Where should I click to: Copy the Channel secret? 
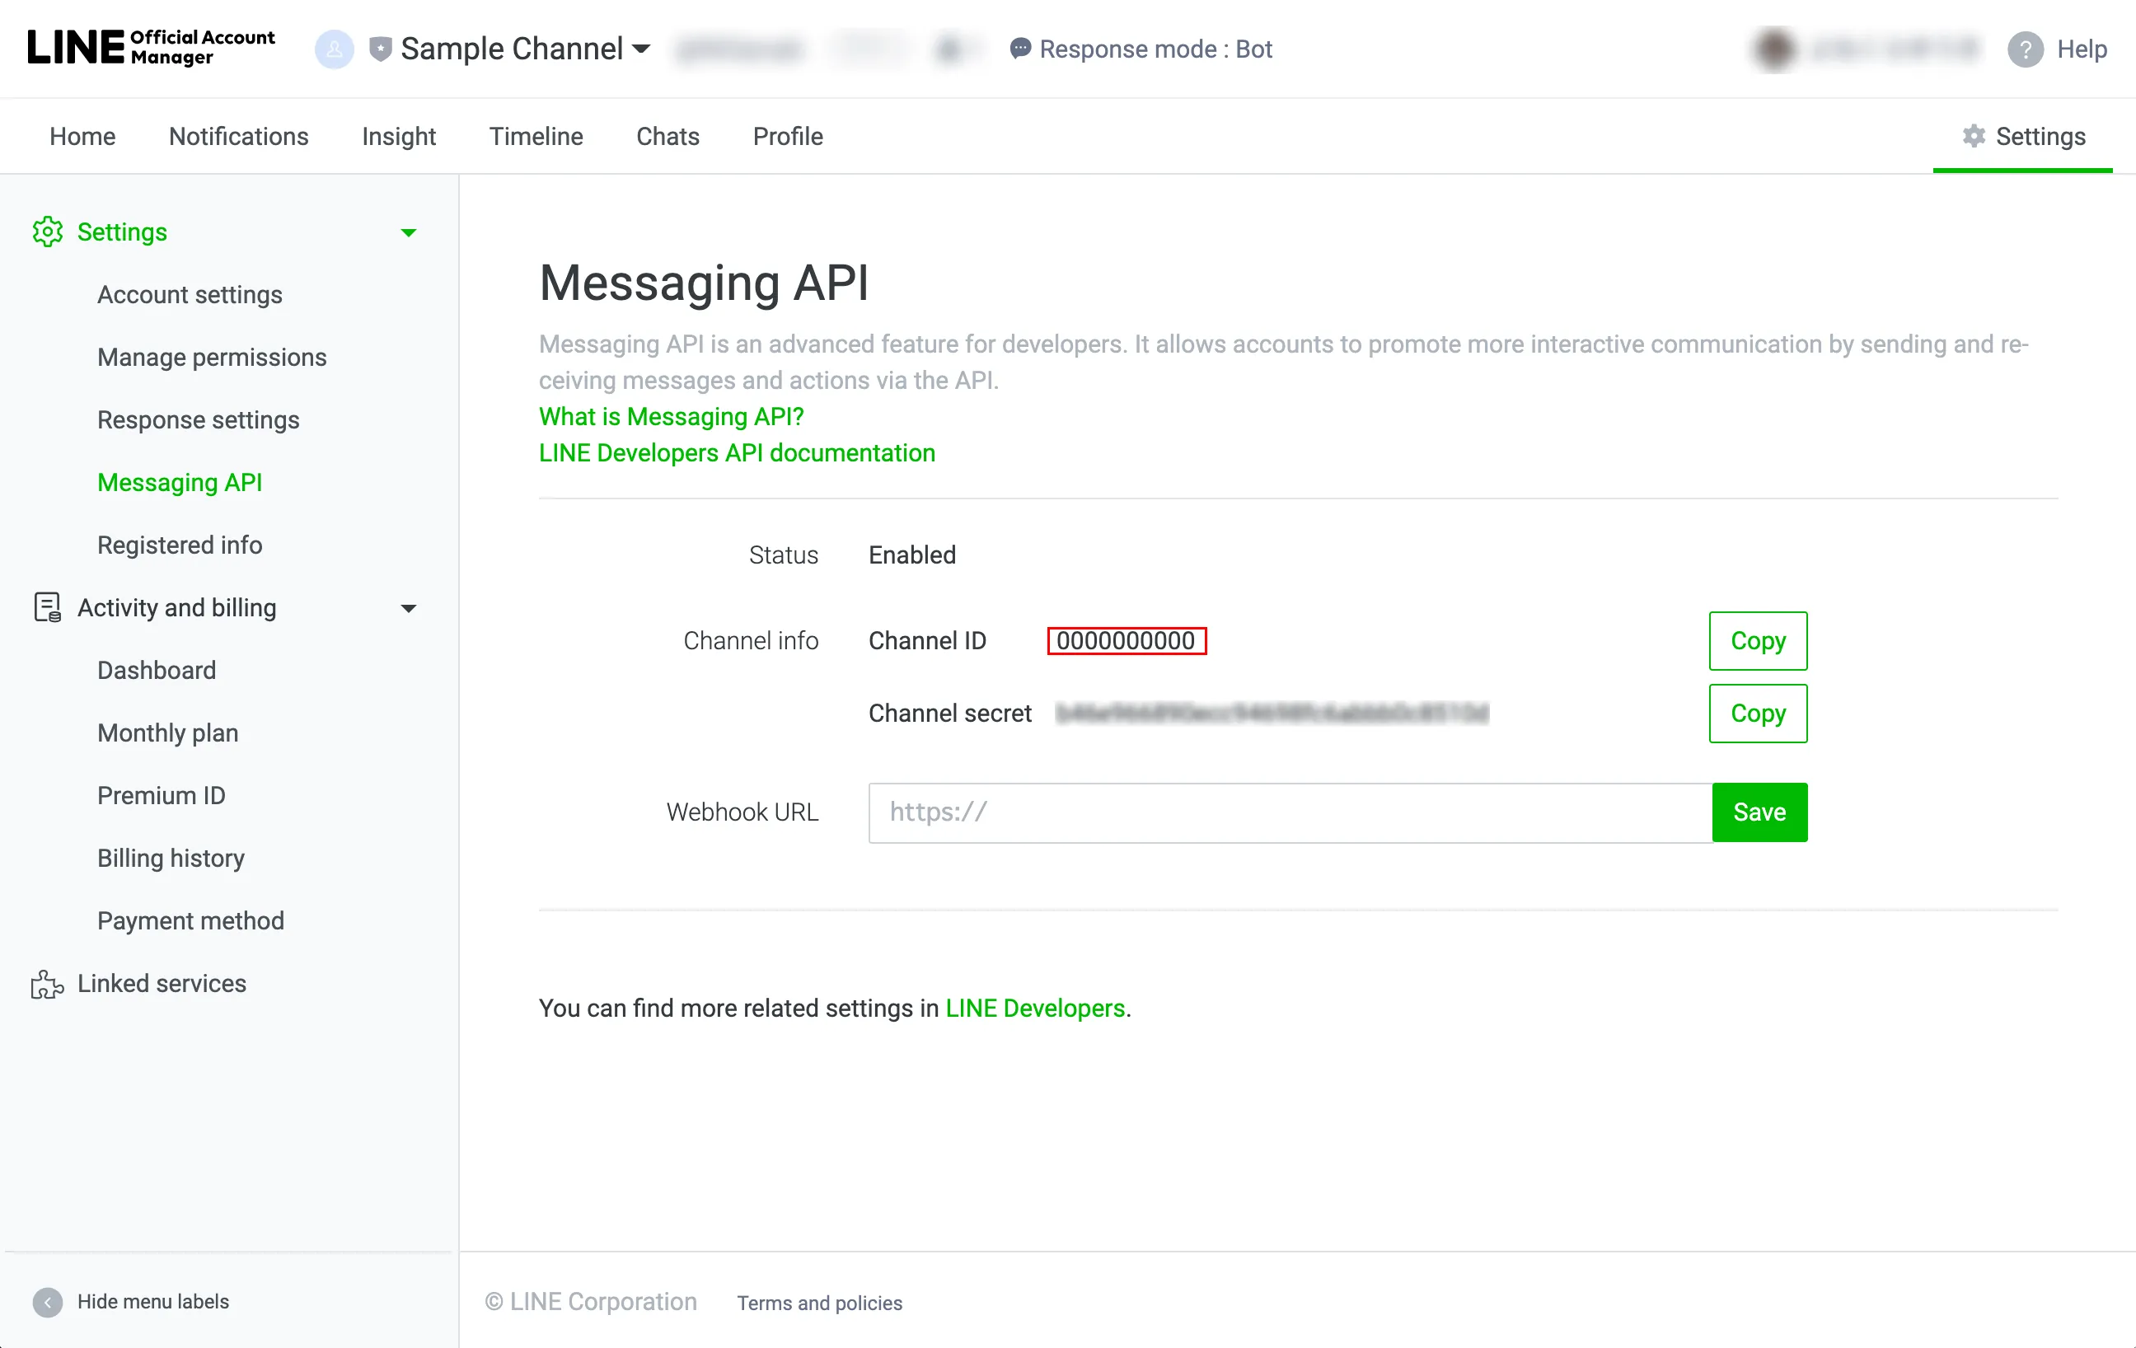[1757, 713]
